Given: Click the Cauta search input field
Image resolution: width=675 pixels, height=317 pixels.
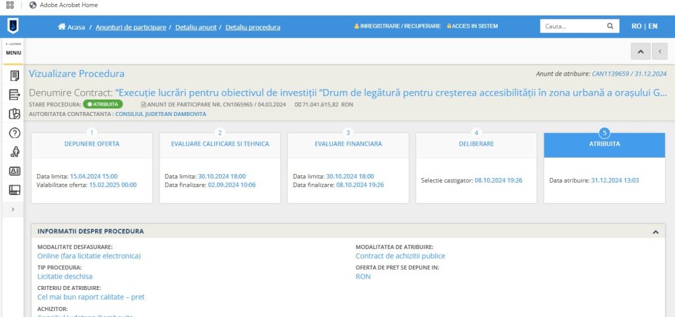Looking at the screenshot, I should pos(572,26).
